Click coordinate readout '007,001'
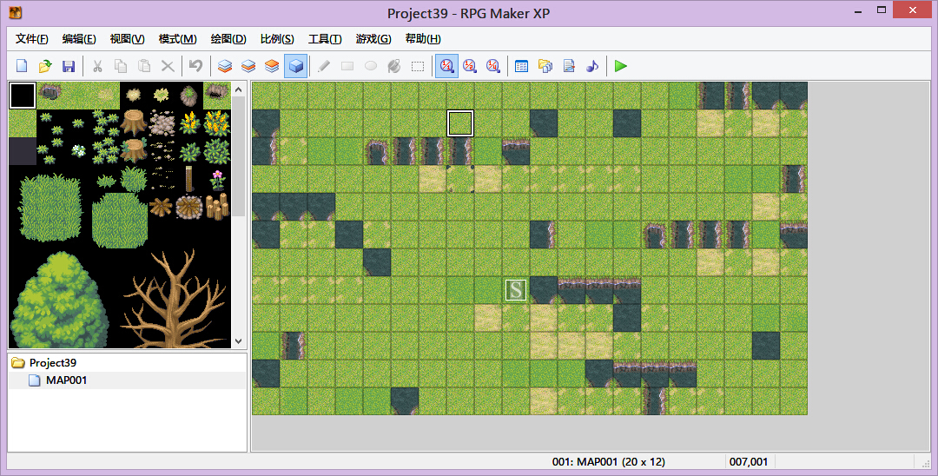This screenshot has width=938, height=476. tap(749, 461)
